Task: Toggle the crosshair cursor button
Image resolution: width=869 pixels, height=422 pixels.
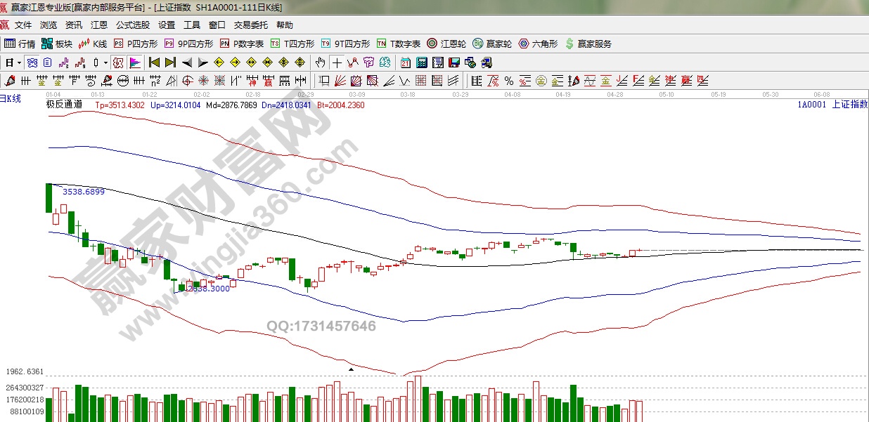Action: pyautogui.click(x=337, y=62)
